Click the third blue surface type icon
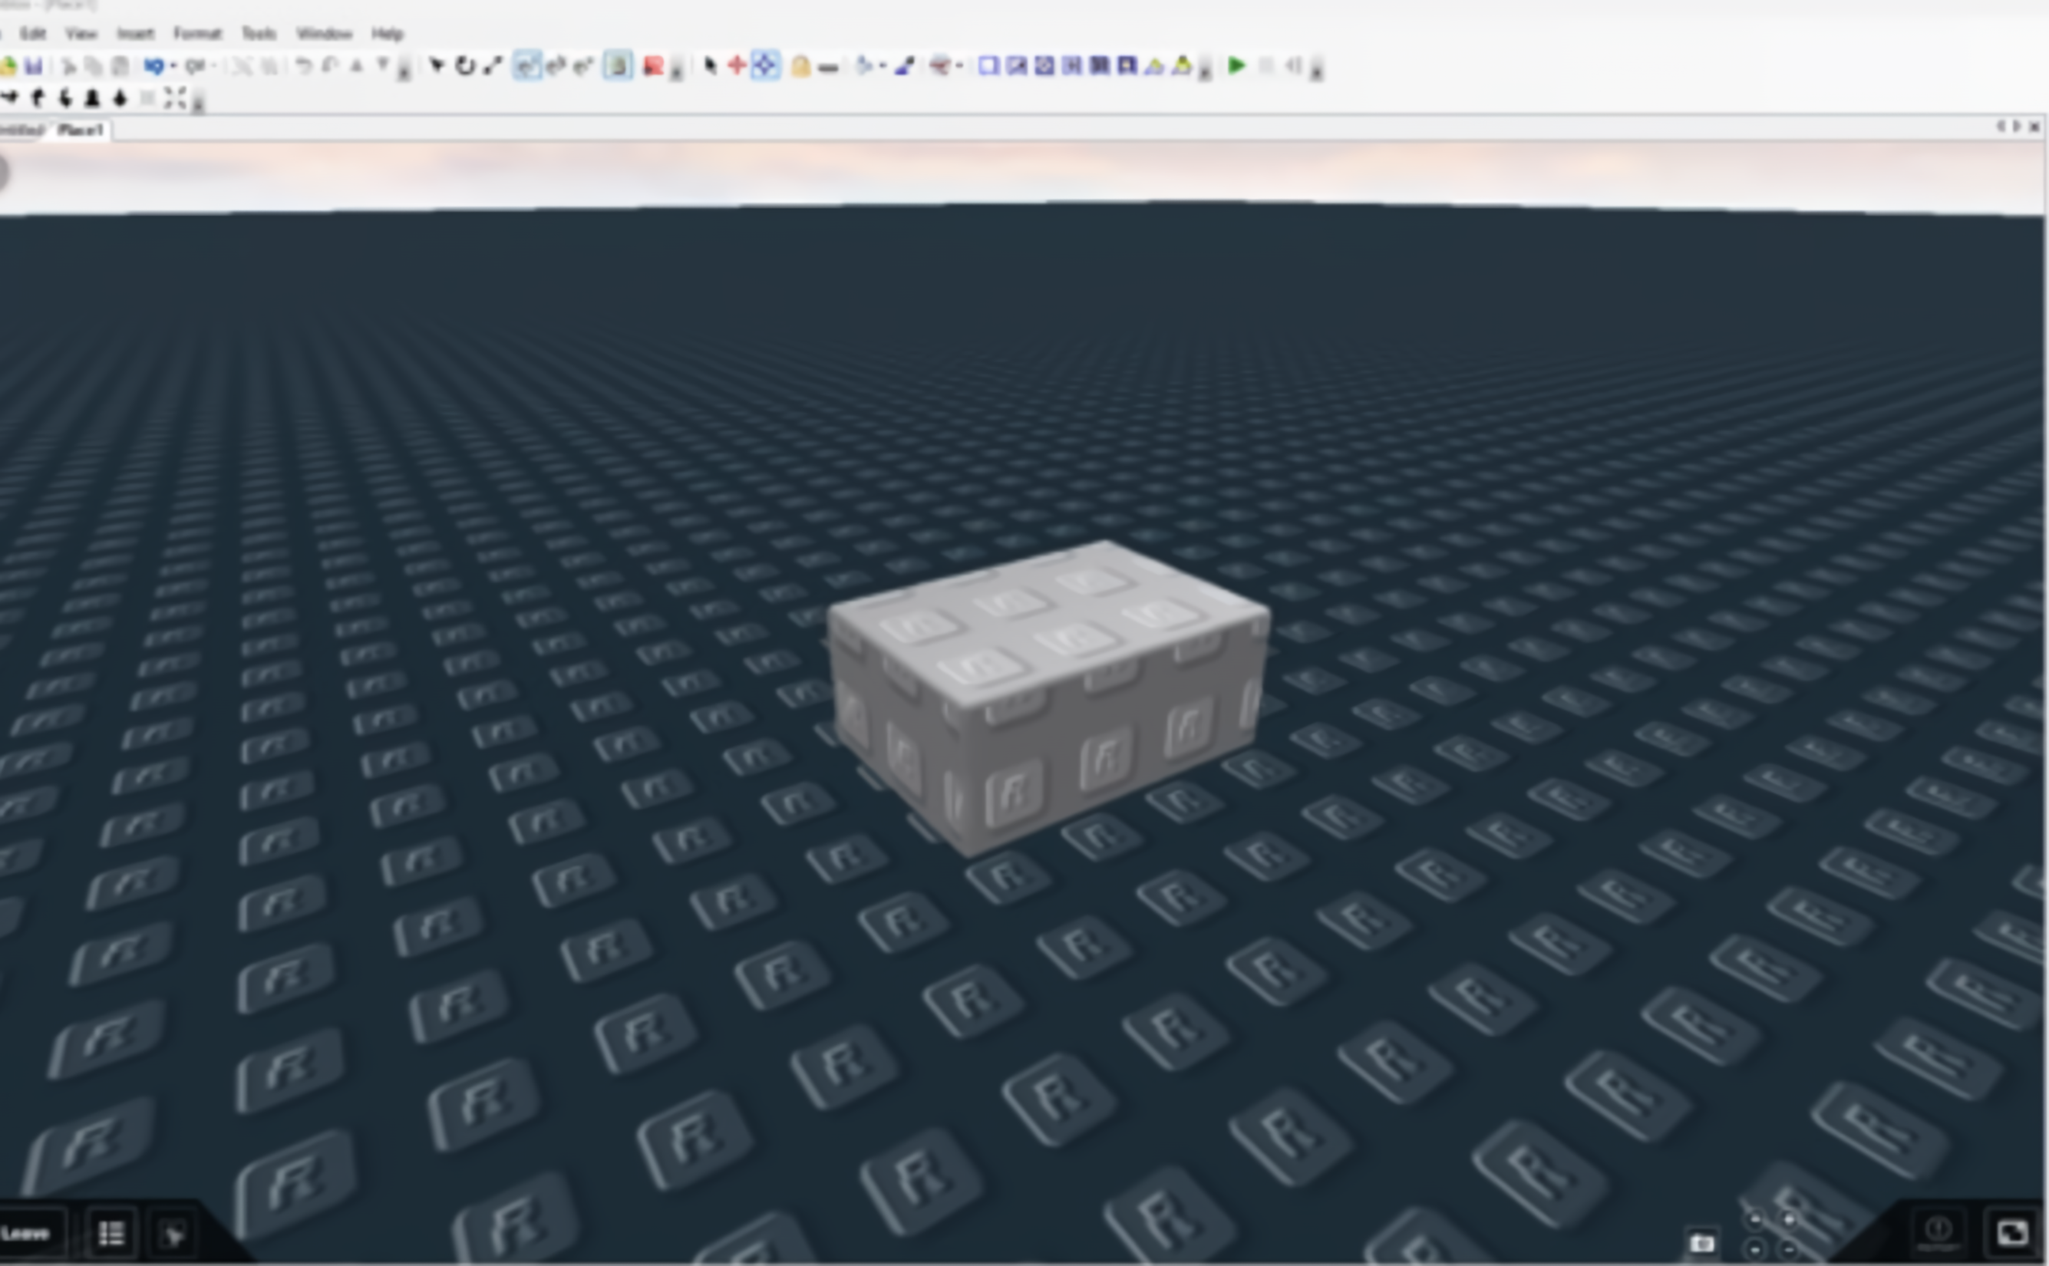 click(x=1044, y=65)
